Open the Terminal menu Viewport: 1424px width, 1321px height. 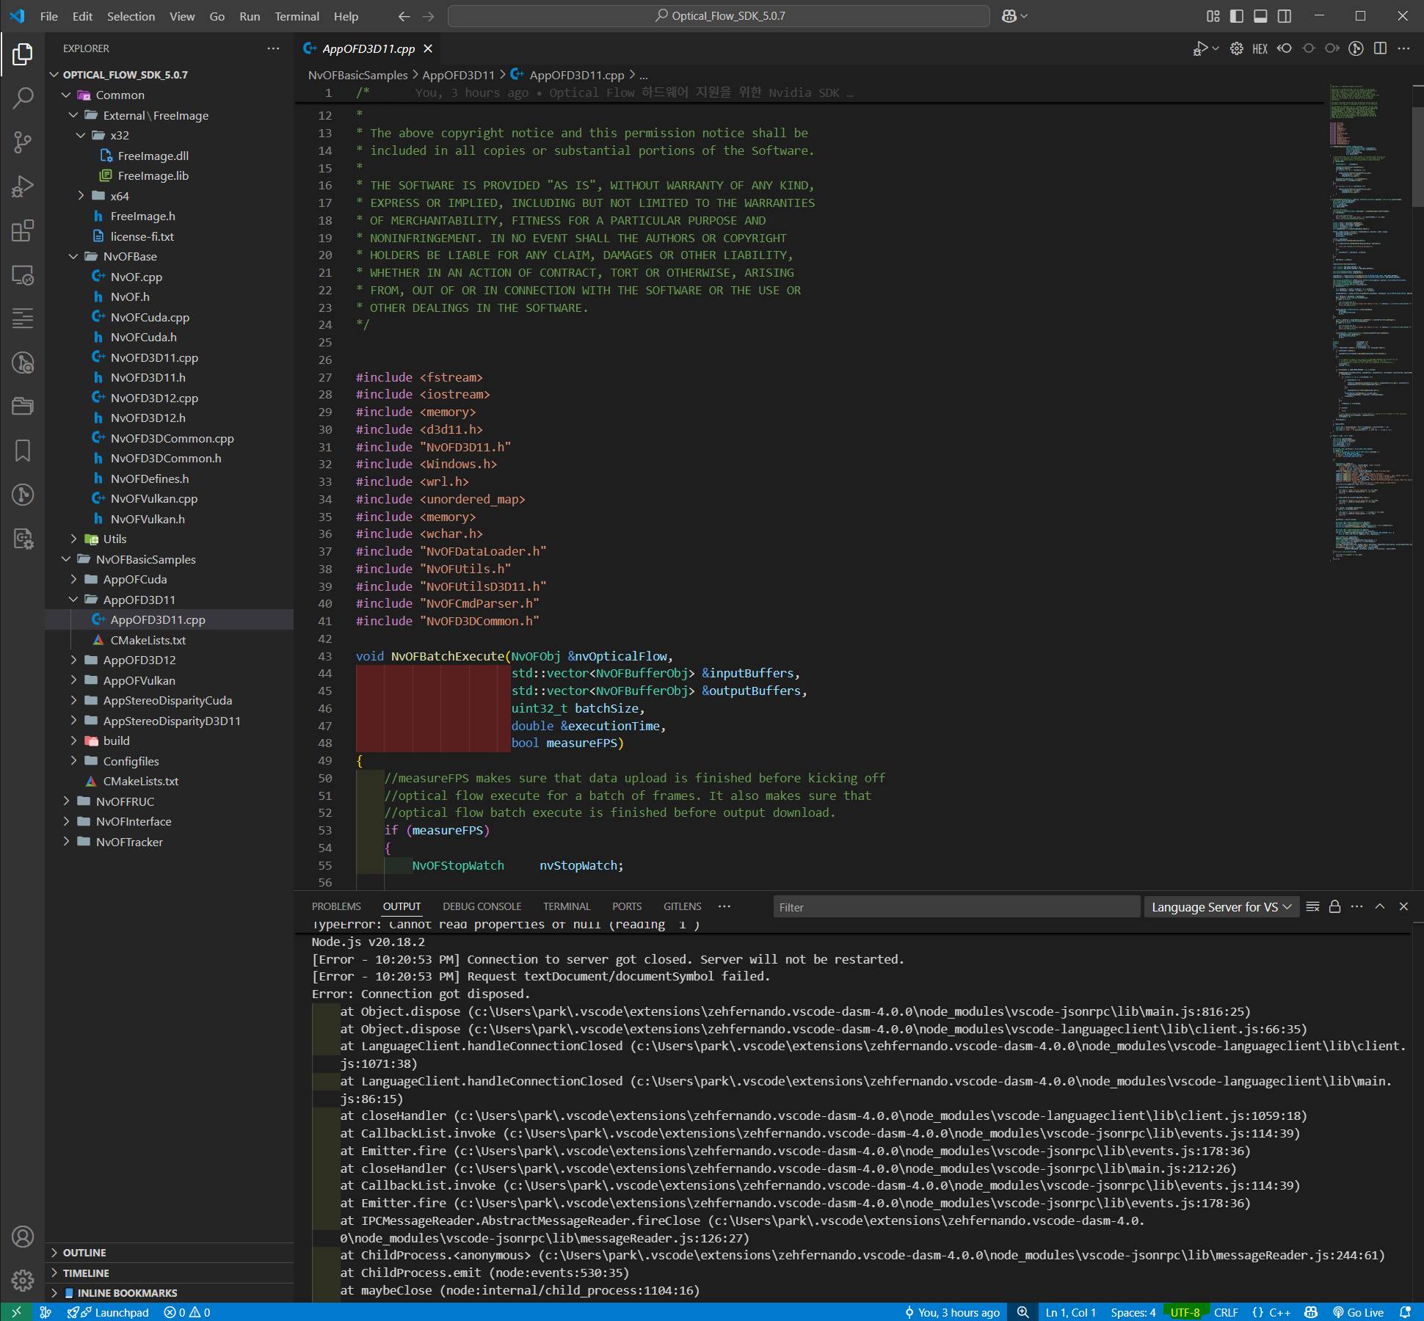point(297,16)
